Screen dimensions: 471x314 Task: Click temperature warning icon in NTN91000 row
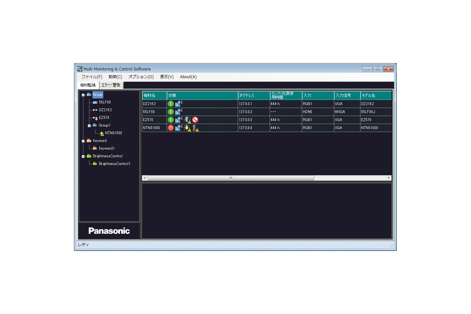pyautogui.click(x=195, y=128)
